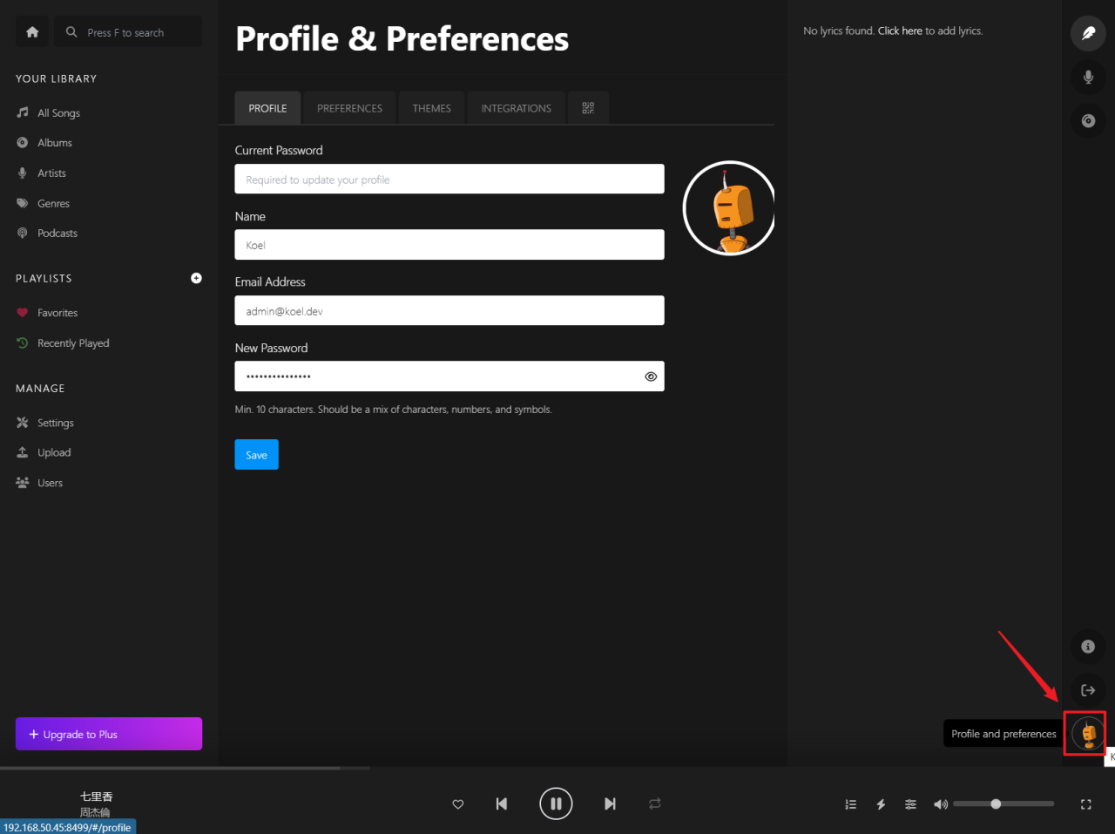Save the profile changes
The height and width of the screenshot is (834, 1115).
click(x=256, y=455)
